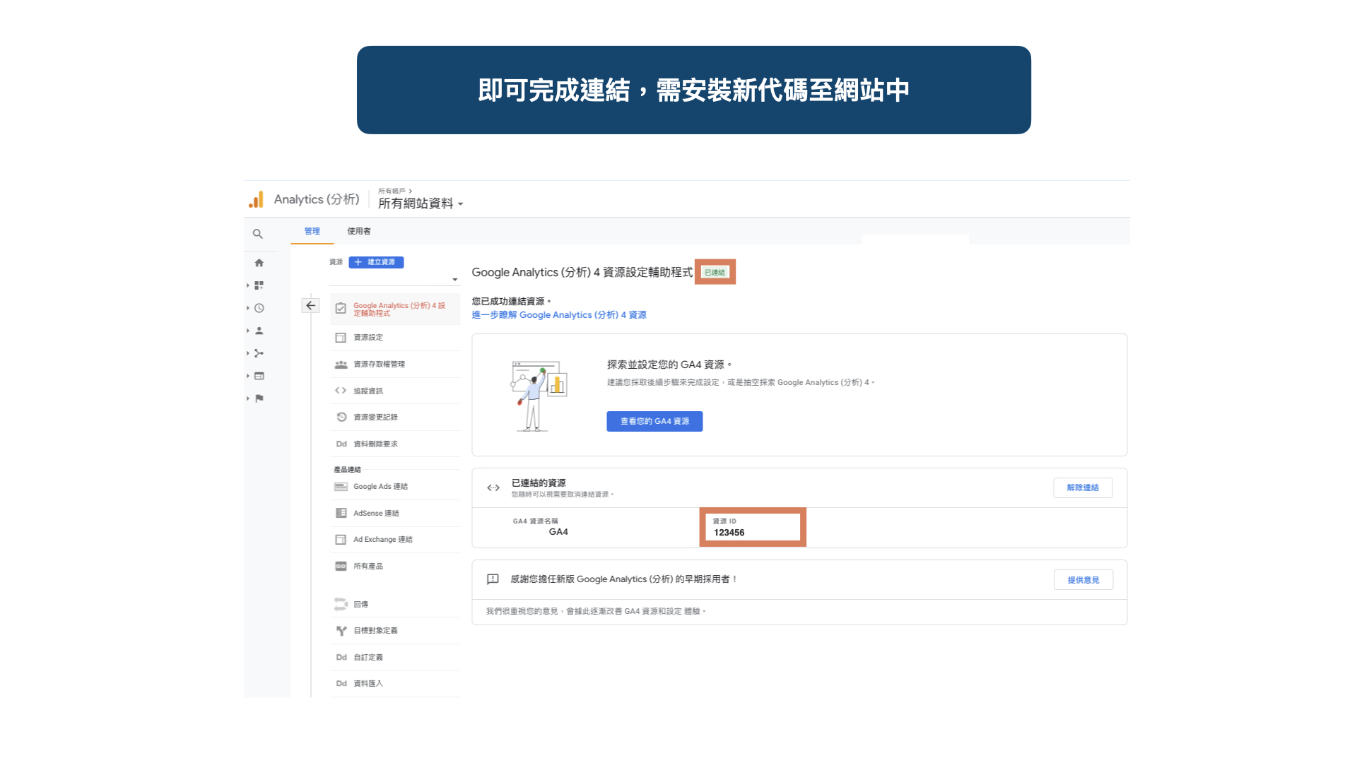Open the search magnifier in the sidebar
This screenshot has width=1357, height=763.
[x=258, y=234]
